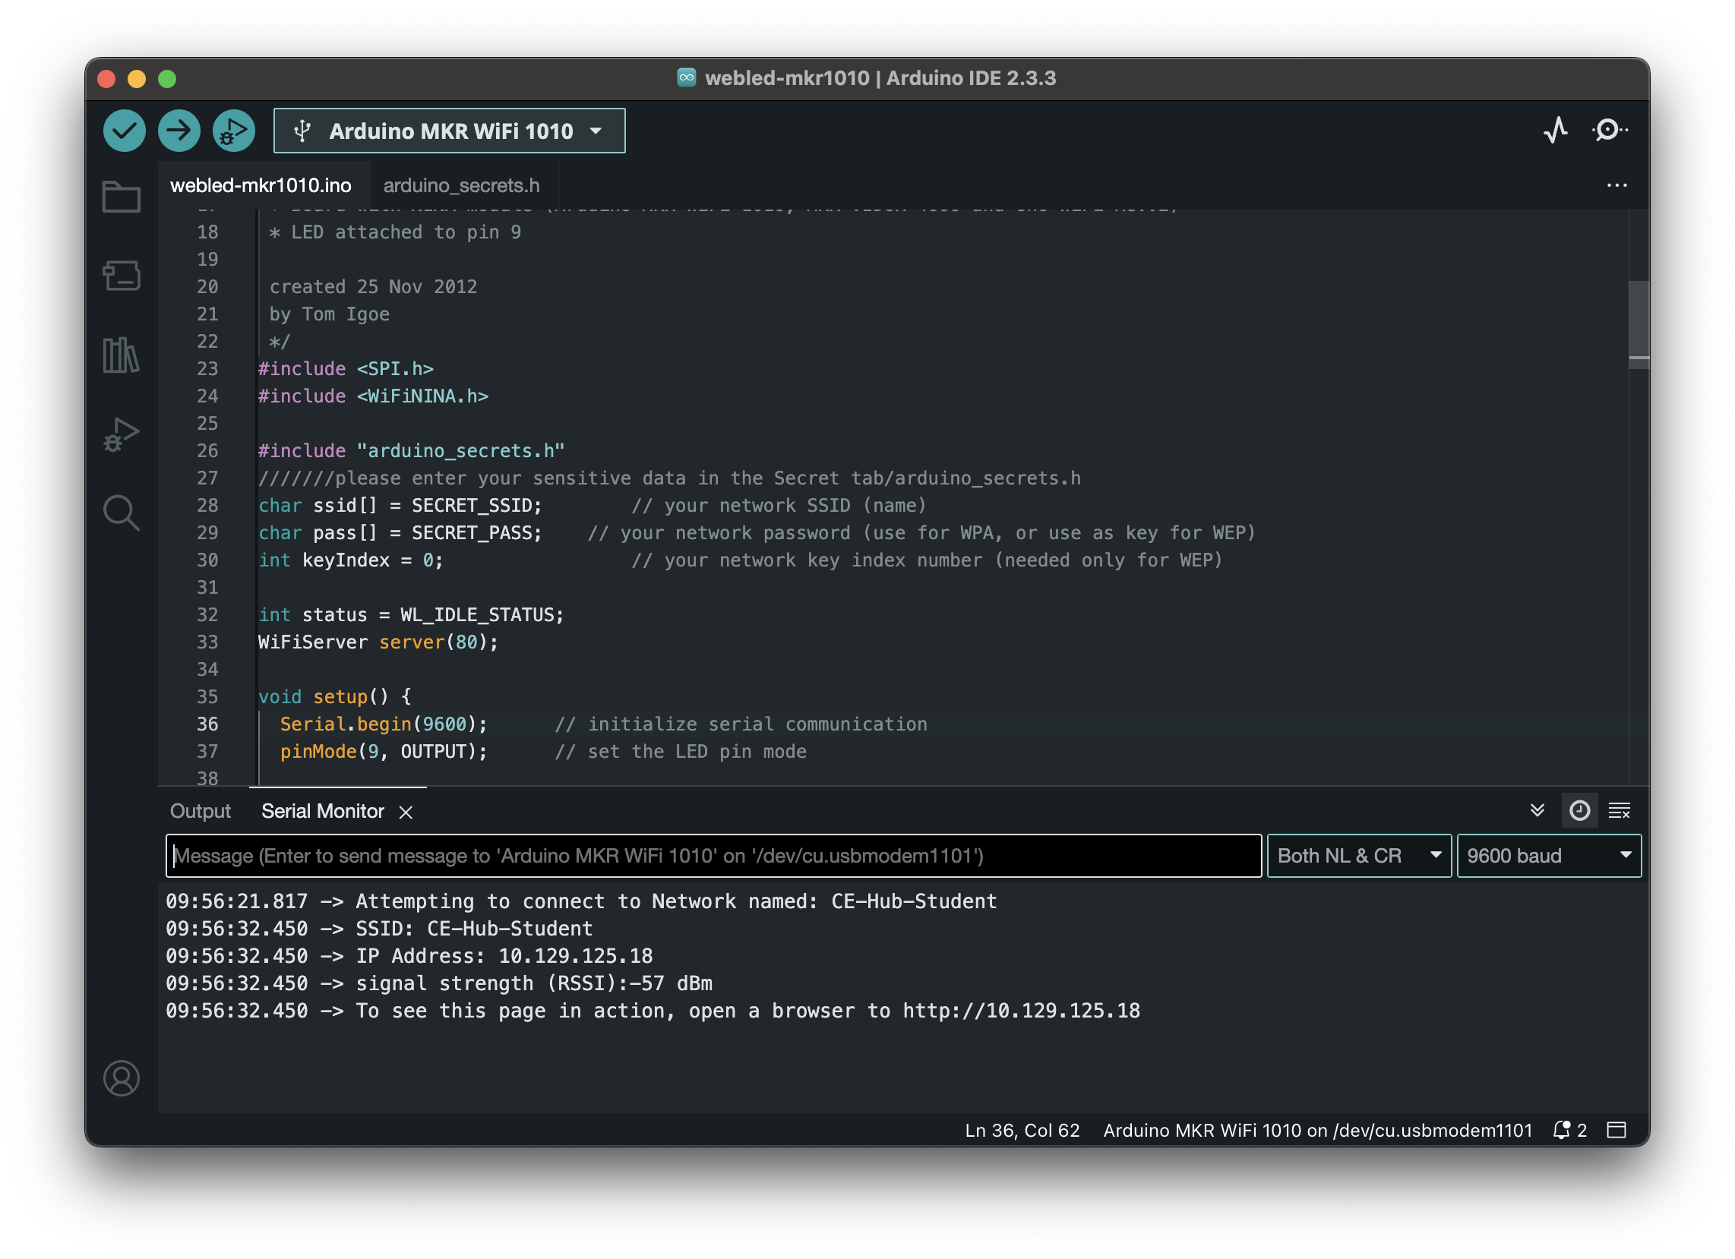The width and height of the screenshot is (1735, 1259).
Task: Open the 9600 baud rate dropdown
Action: point(1548,856)
